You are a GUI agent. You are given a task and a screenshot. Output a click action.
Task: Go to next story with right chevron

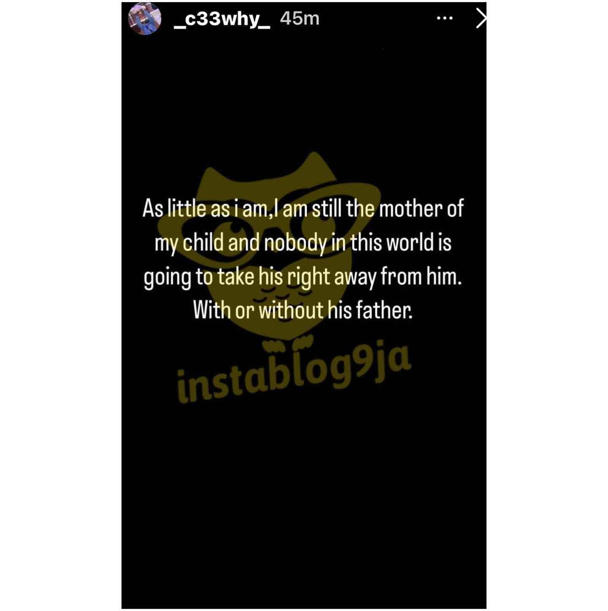tap(481, 19)
